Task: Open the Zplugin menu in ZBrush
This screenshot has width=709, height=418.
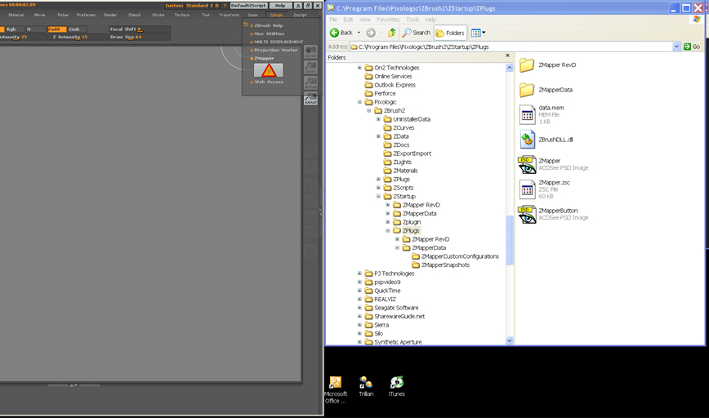Action: [276, 15]
